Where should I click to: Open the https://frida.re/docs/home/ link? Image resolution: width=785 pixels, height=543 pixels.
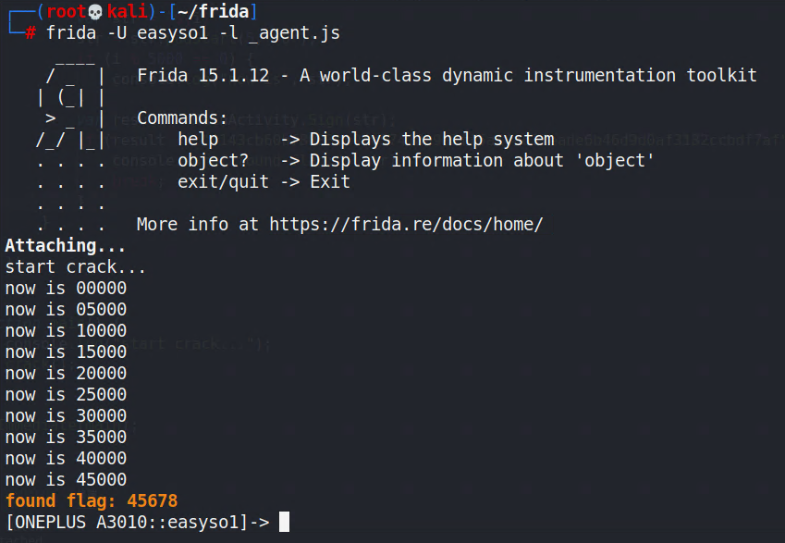pos(406,225)
